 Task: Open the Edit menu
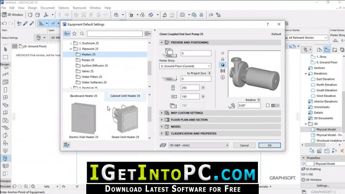pyautogui.click(x=12, y=8)
